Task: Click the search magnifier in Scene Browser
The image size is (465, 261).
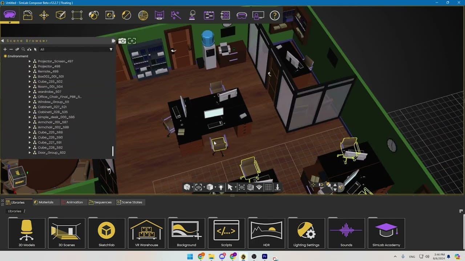Action: (23, 49)
